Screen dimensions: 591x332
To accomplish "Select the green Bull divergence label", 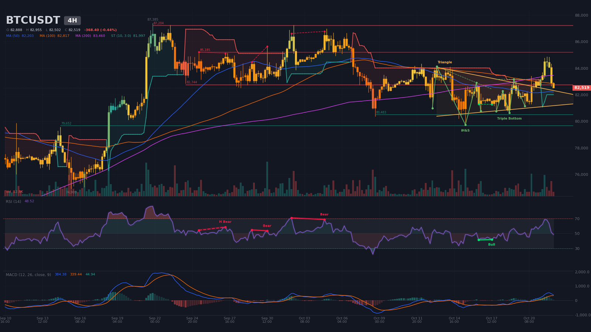I will tap(492, 245).
